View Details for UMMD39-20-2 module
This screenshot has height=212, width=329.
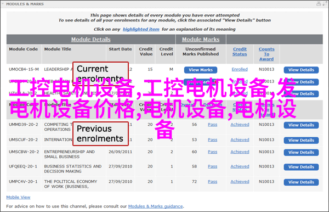tap(301, 125)
